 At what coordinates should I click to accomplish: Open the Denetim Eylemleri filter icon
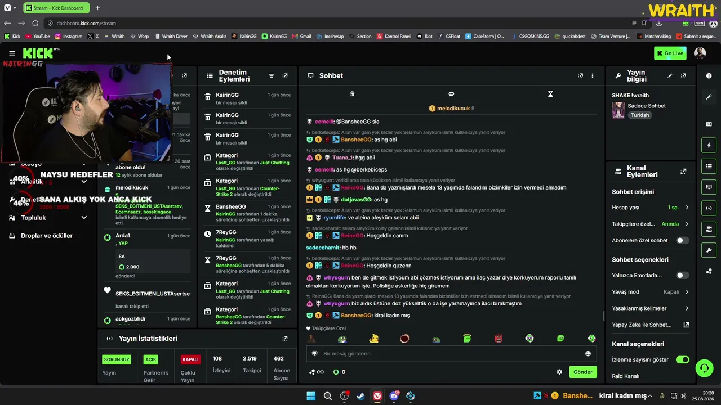271,76
